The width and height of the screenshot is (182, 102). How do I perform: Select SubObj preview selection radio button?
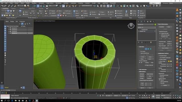(x=144, y=63)
